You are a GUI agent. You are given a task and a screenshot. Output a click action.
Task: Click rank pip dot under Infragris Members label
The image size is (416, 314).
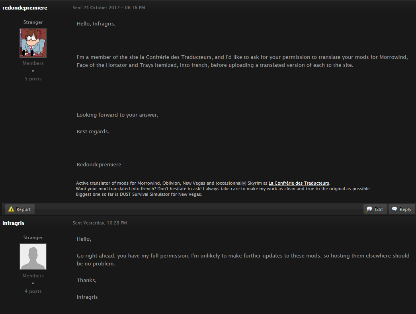pos(33,283)
